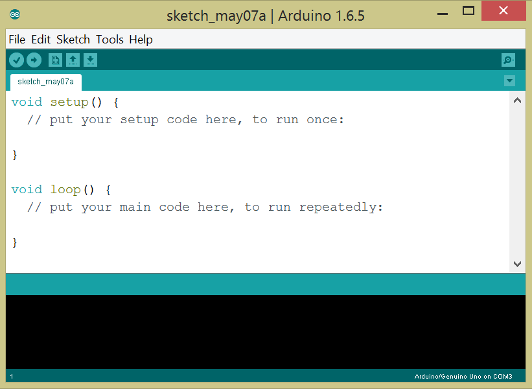Viewport: 532px width, 389px height.
Task: Upload the sketch with the arrow button
Action: pyautogui.click(x=34, y=60)
